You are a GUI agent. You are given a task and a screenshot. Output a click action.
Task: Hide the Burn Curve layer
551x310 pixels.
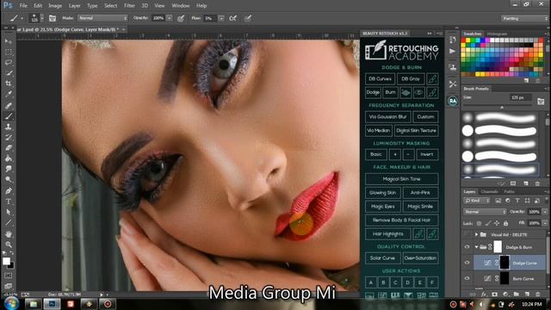click(467, 278)
